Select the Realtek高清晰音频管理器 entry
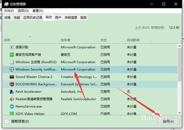 (34, 99)
